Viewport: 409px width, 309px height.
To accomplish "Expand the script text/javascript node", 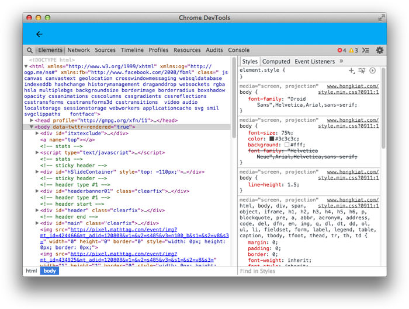I will (37, 152).
